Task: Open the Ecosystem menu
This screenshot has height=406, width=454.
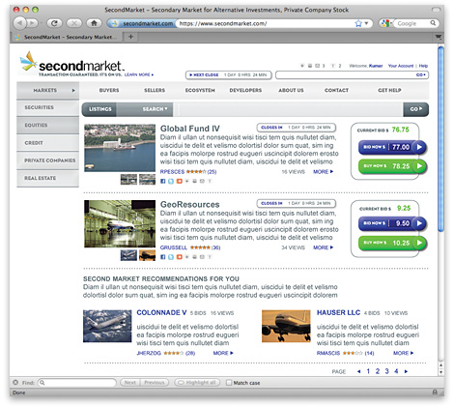Action: (200, 90)
